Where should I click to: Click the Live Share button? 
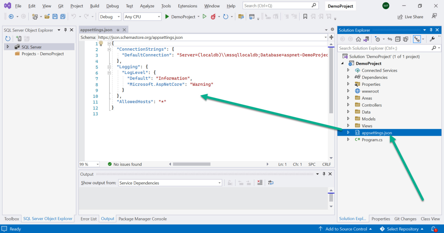pyautogui.click(x=410, y=17)
